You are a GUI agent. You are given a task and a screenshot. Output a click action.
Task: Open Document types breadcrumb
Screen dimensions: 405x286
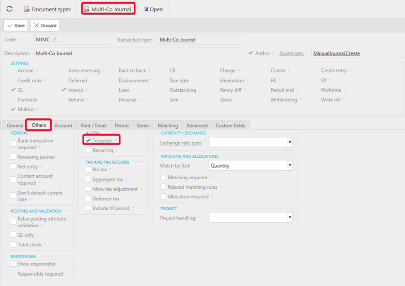point(47,9)
